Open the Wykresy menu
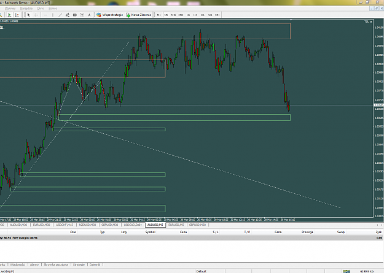This screenshot has width=384, height=273. coord(10,9)
